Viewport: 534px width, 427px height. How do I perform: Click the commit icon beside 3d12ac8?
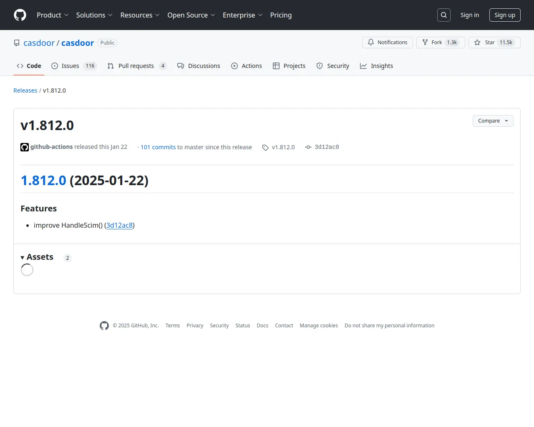tap(308, 147)
